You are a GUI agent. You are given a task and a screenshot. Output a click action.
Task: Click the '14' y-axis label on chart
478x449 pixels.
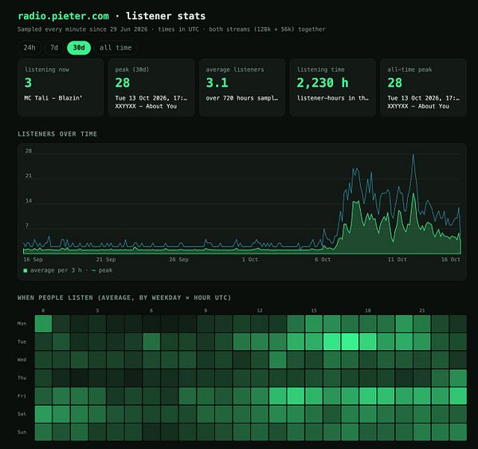[29, 201]
